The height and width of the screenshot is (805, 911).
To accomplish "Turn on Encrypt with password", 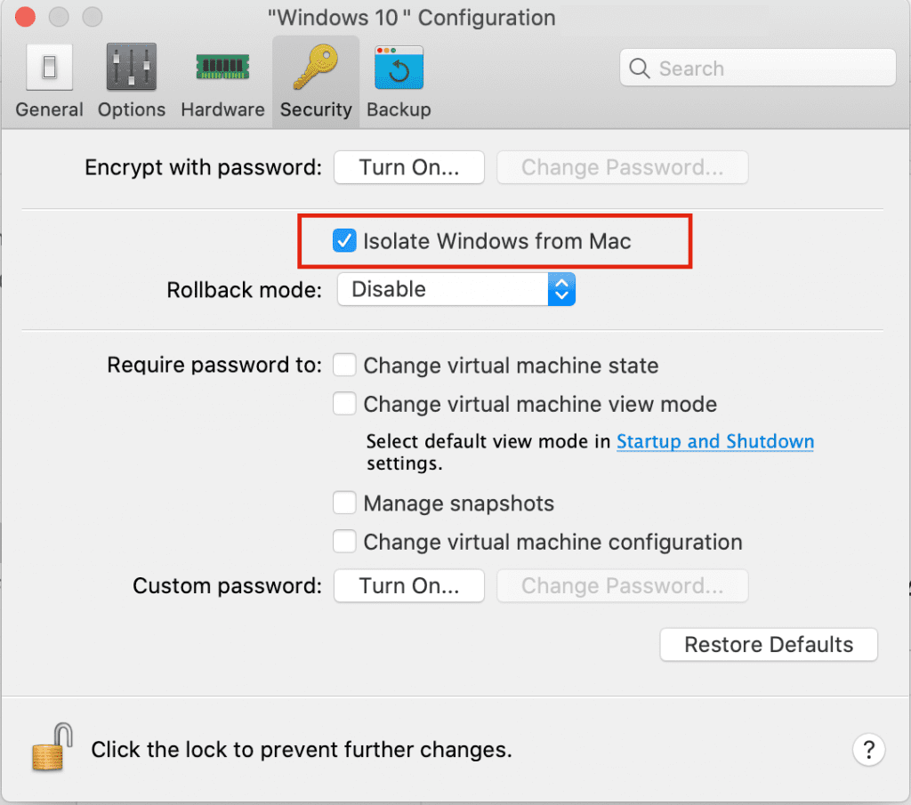I will (x=408, y=167).
